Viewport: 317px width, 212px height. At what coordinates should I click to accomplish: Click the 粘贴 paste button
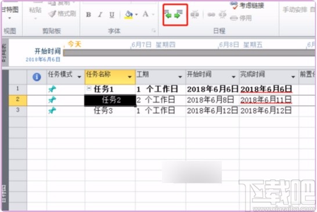coord(35,10)
